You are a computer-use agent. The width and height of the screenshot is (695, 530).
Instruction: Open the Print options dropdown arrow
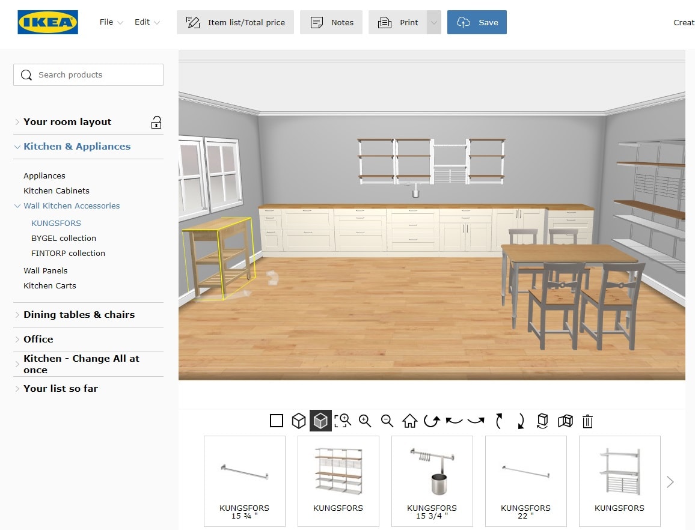(x=434, y=22)
